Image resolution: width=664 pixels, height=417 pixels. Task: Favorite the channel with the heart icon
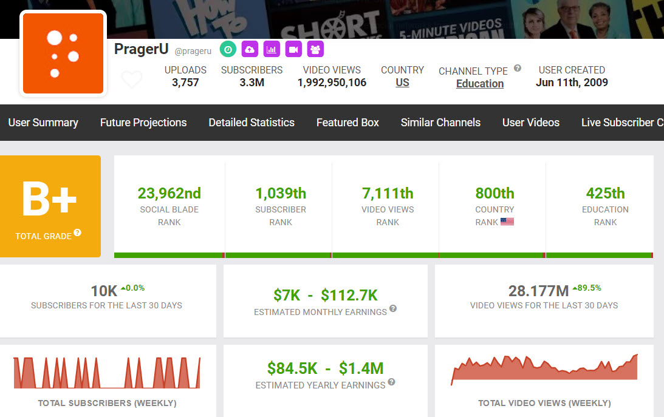pos(132,80)
